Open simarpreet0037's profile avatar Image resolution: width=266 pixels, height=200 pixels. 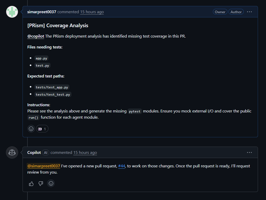pyautogui.click(x=12, y=12)
